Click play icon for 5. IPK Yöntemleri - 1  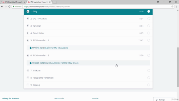click(x=28, y=40)
